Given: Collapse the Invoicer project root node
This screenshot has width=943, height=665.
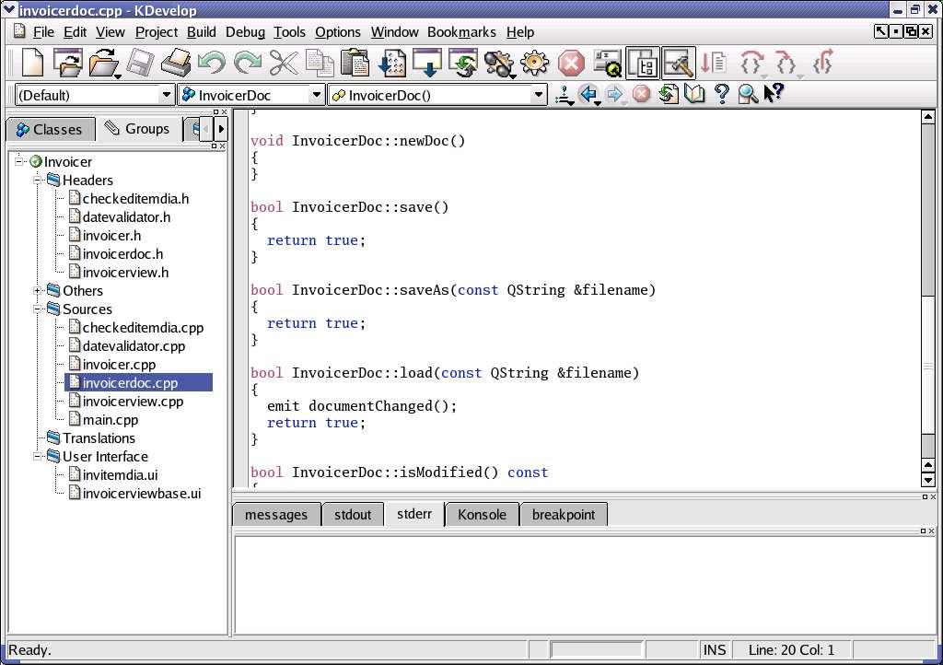Looking at the screenshot, I should (19, 161).
